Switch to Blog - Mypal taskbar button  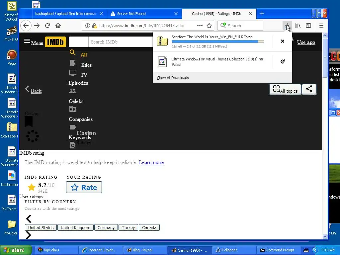(145, 250)
